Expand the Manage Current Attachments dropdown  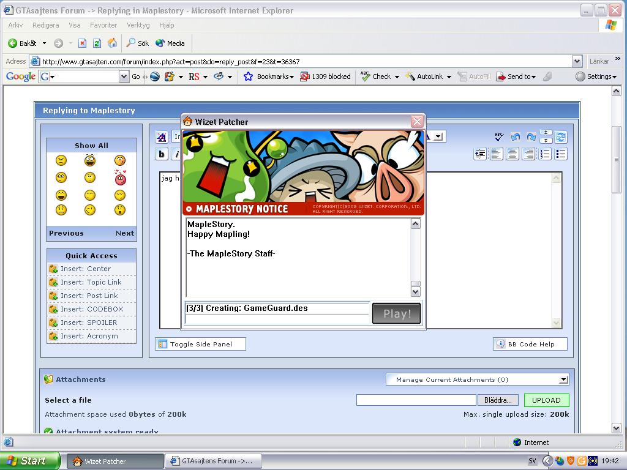tap(563, 379)
